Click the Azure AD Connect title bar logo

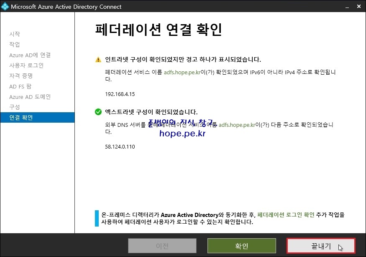pyautogui.click(x=5, y=7)
